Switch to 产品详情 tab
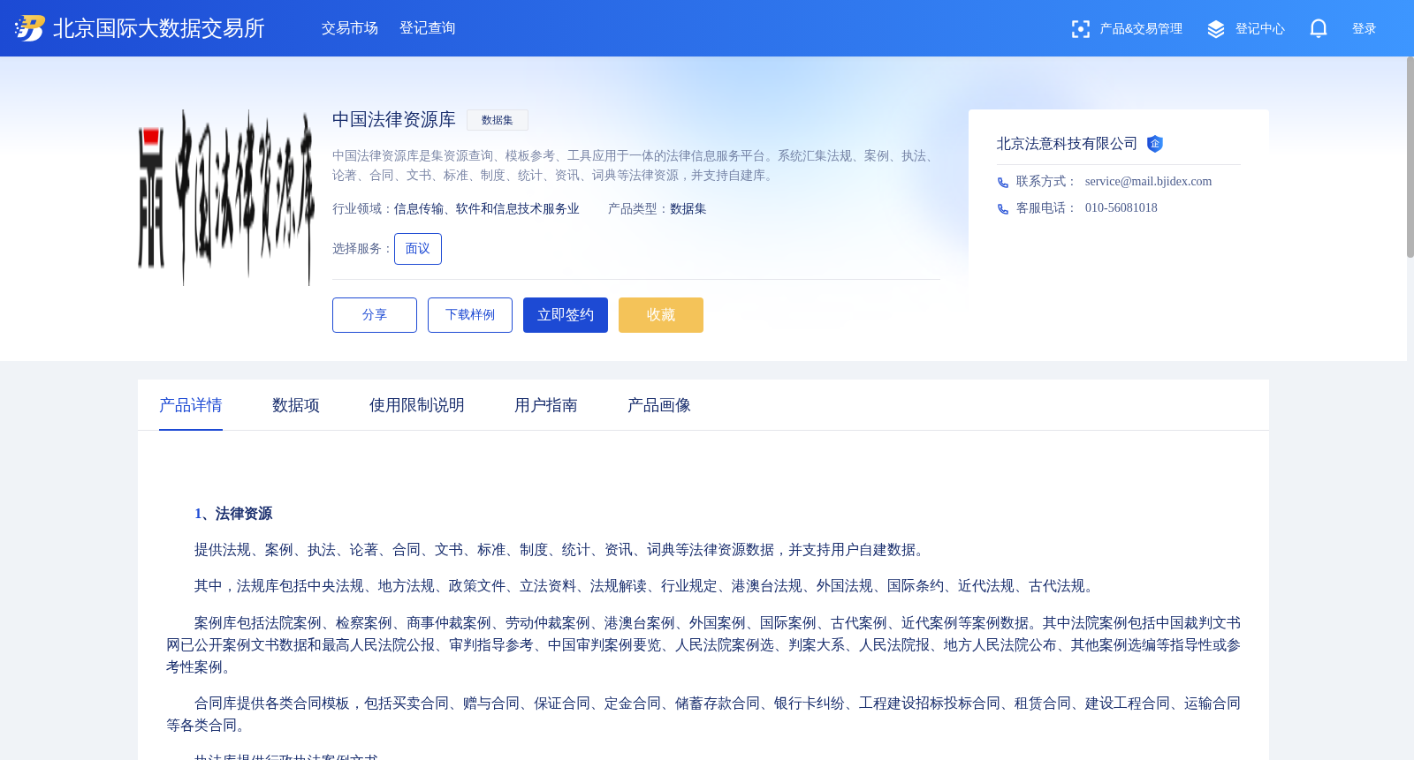The width and height of the screenshot is (1414, 760). (191, 405)
